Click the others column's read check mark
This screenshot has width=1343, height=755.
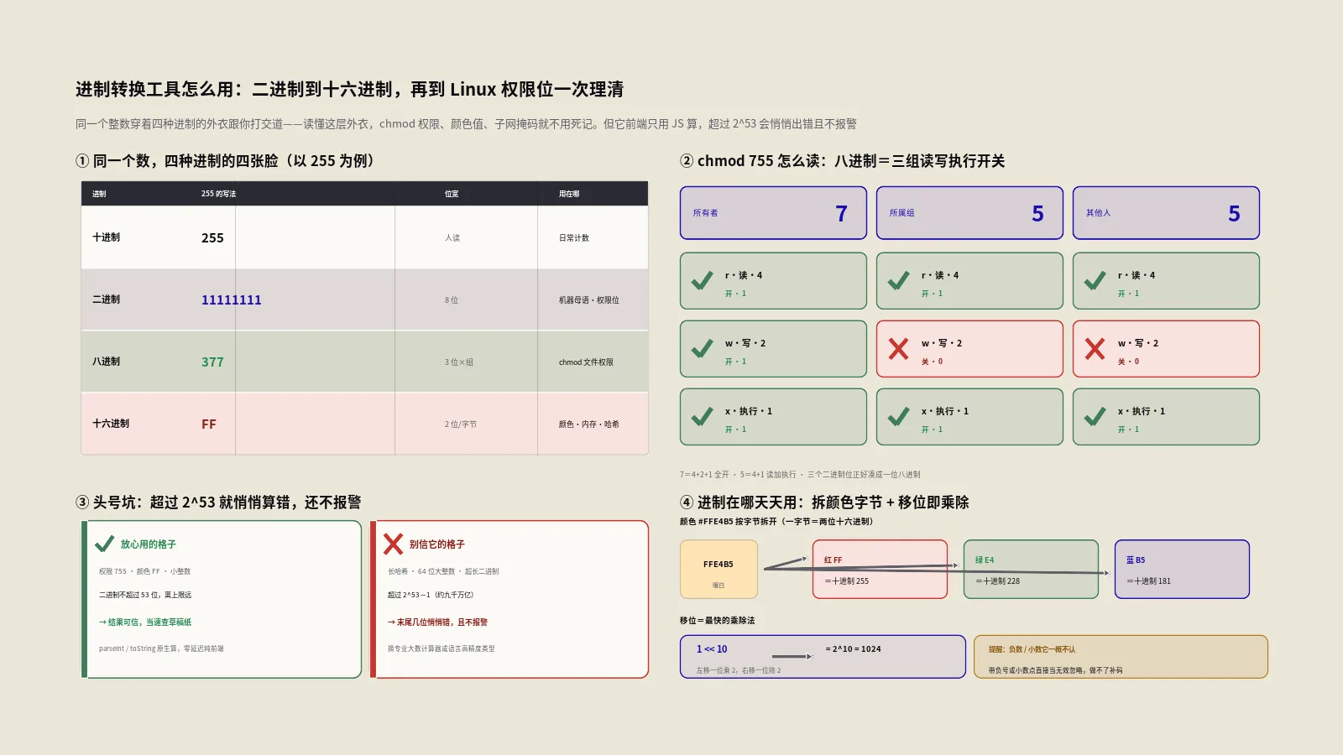(x=1095, y=281)
